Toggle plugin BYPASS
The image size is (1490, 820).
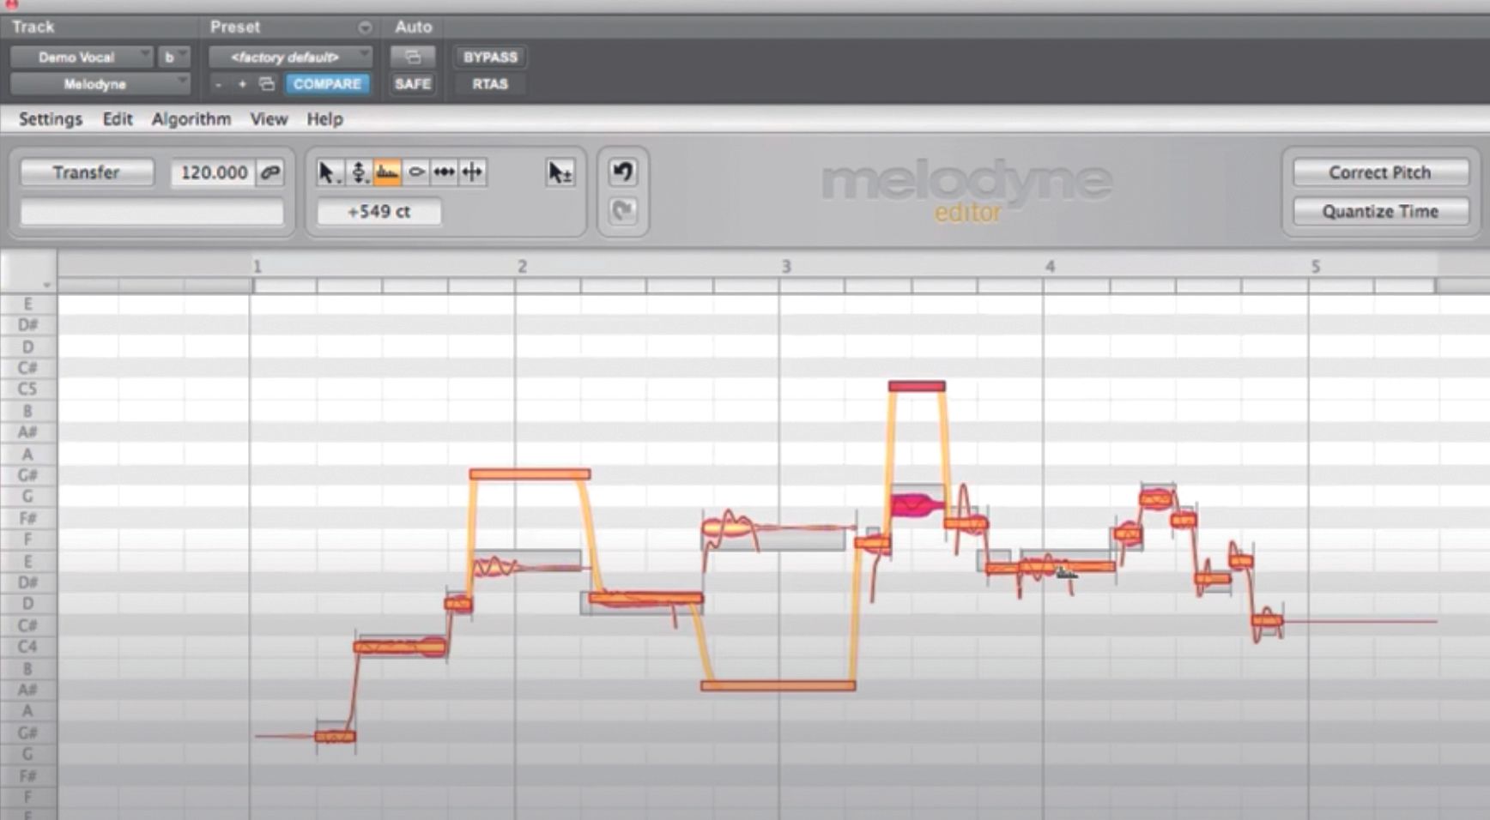pos(490,57)
